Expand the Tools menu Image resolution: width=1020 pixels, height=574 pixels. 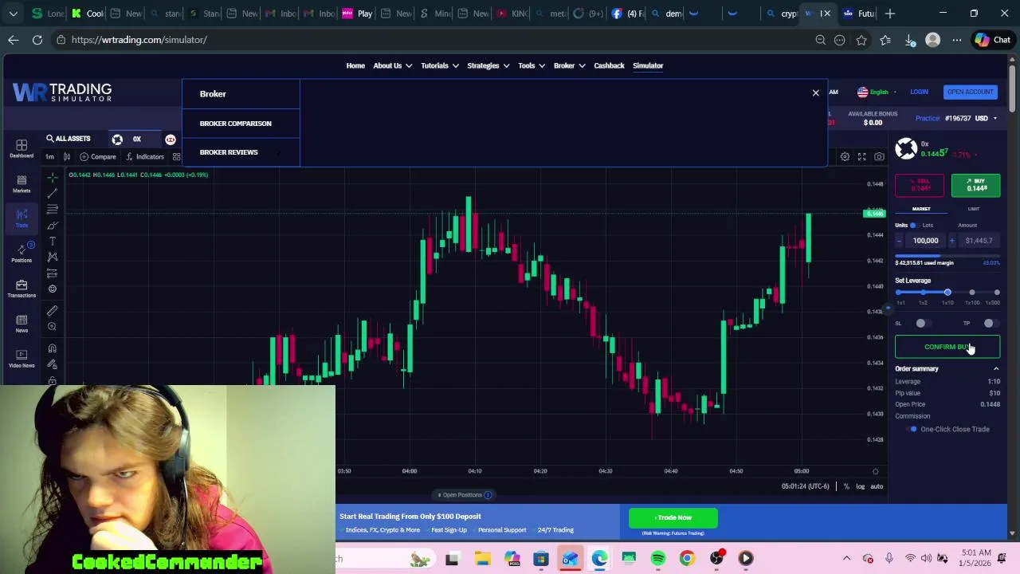point(532,65)
